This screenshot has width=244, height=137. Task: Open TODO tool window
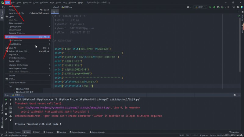click(36, 132)
